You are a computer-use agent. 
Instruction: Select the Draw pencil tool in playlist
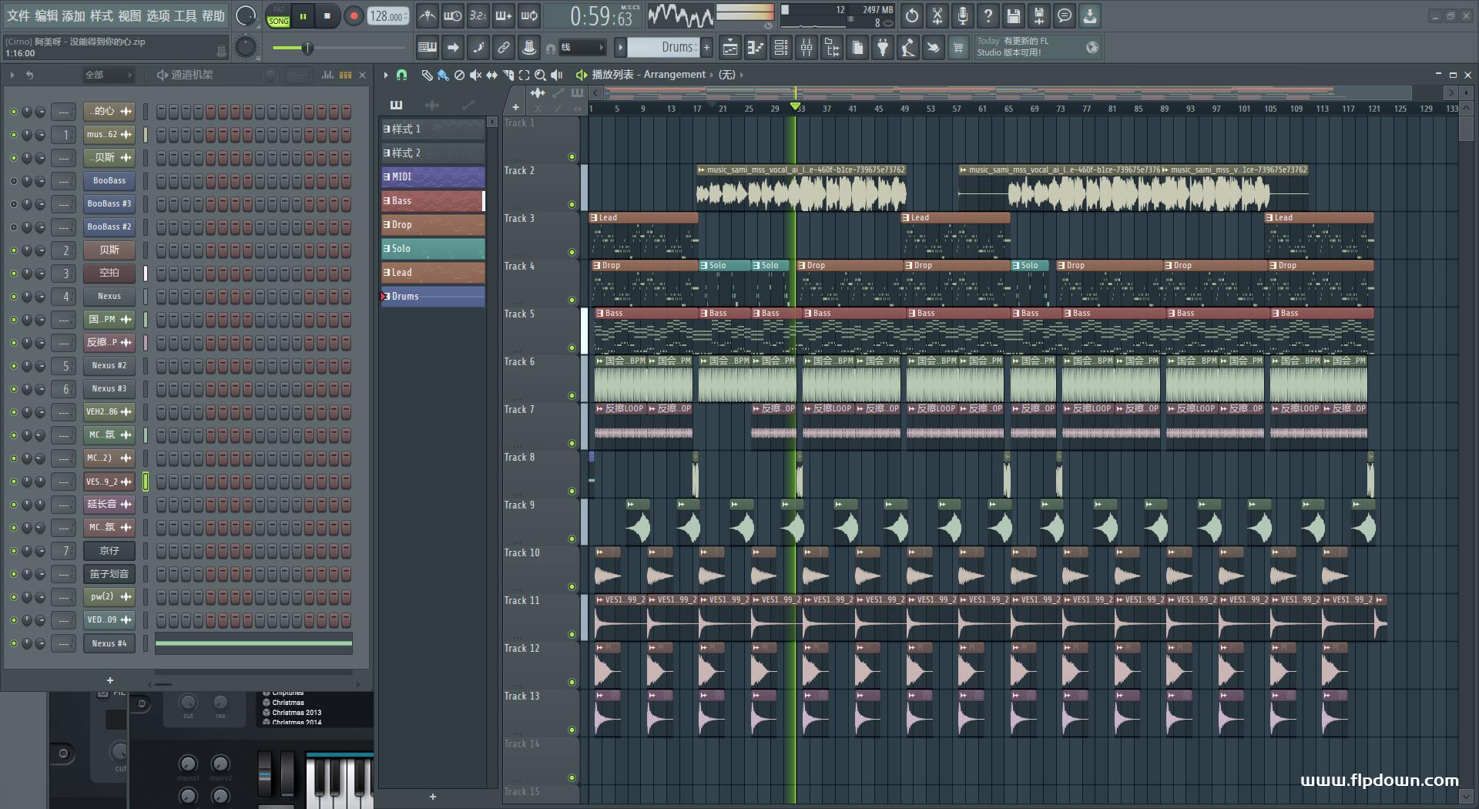click(x=427, y=75)
